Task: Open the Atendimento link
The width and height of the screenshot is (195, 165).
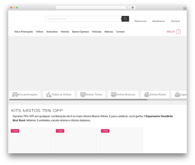Action: pyautogui.click(x=159, y=21)
